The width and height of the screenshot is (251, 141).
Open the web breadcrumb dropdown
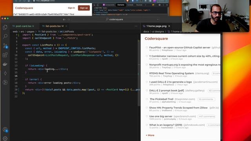click(15, 32)
